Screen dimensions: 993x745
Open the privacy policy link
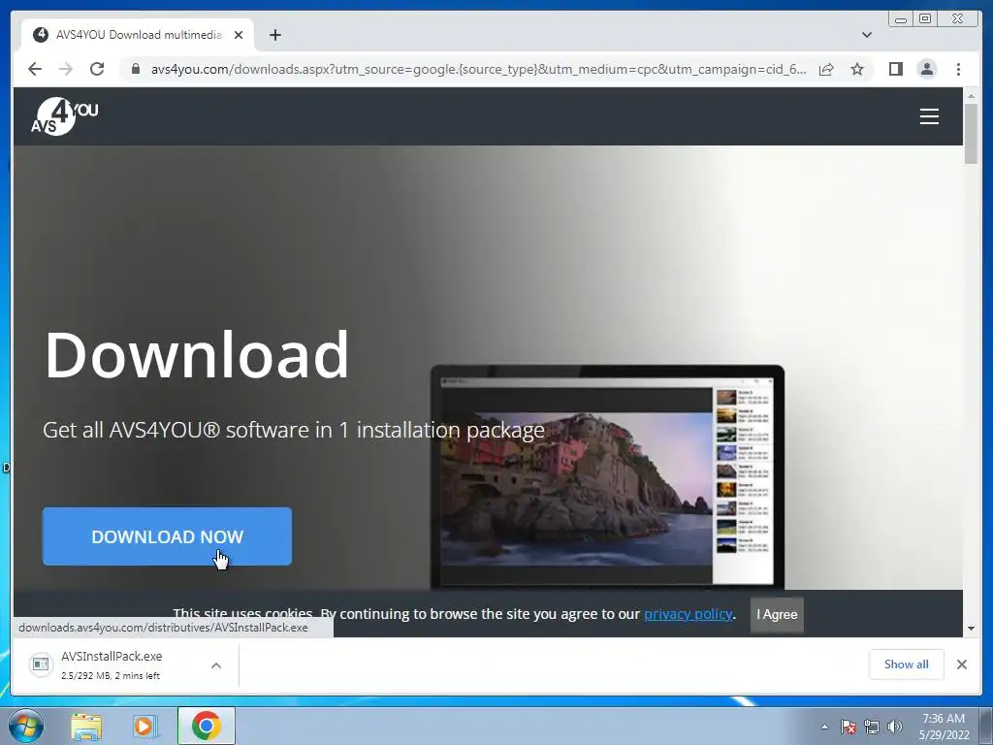click(688, 614)
